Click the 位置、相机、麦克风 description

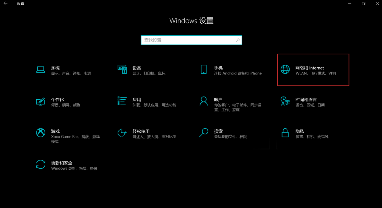(x=312, y=137)
